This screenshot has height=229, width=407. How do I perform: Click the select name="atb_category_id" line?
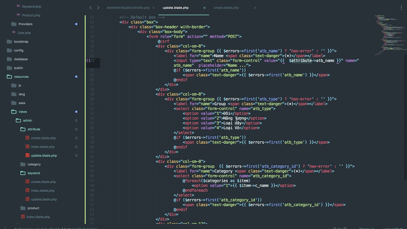232,176
